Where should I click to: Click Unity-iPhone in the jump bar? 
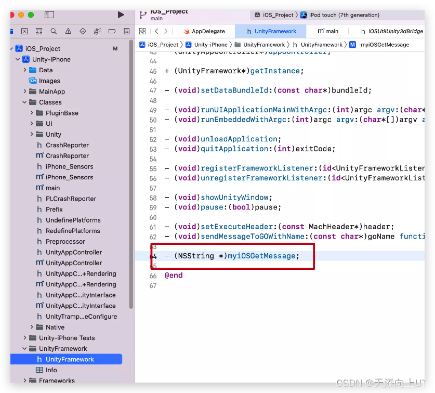pyautogui.click(x=207, y=45)
